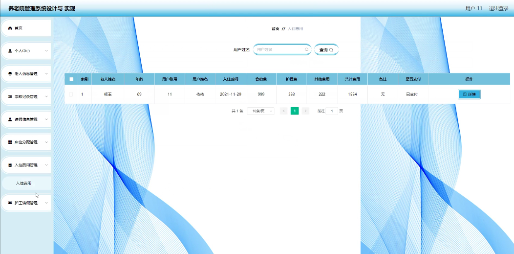Click the user icon beside 请假信息管理
The width and height of the screenshot is (514, 254).
coord(10,119)
